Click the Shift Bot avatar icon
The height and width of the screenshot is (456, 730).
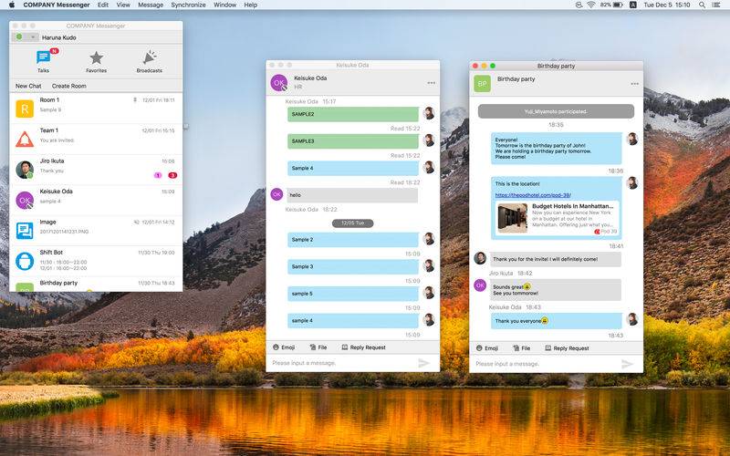(25, 261)
